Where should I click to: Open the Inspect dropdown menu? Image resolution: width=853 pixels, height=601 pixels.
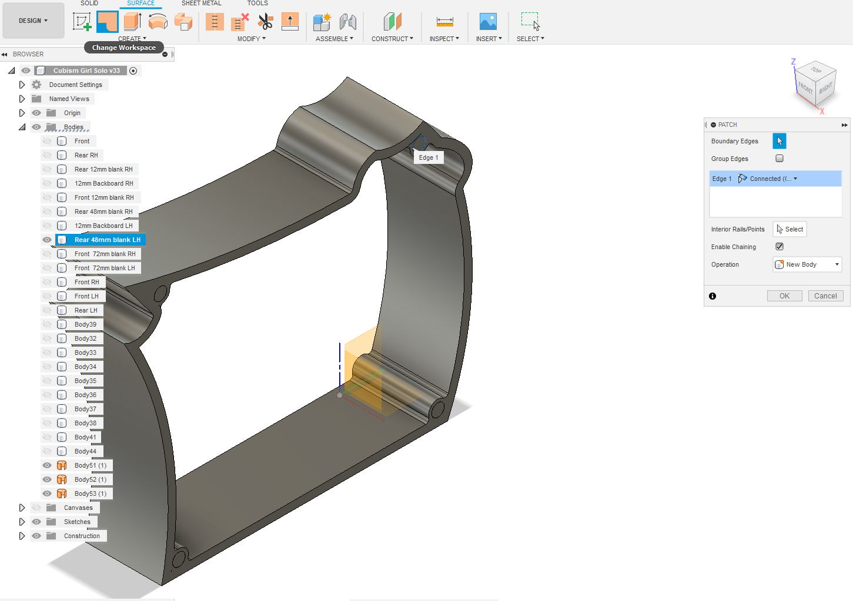pos(444,39)
